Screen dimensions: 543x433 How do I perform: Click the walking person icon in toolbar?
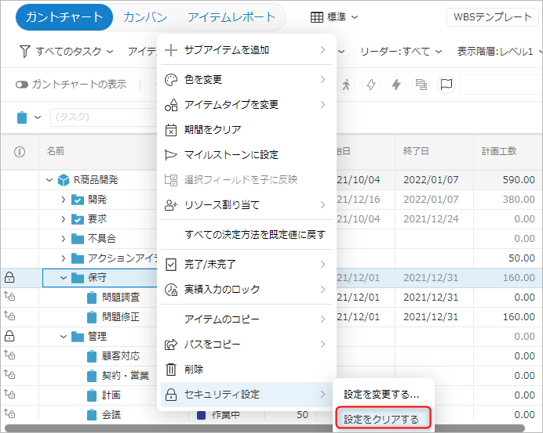click(346, 85)
